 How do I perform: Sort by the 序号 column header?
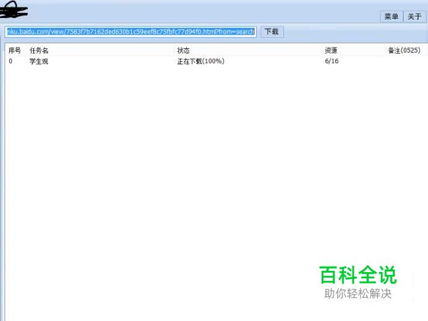click(x=14, y=51)
